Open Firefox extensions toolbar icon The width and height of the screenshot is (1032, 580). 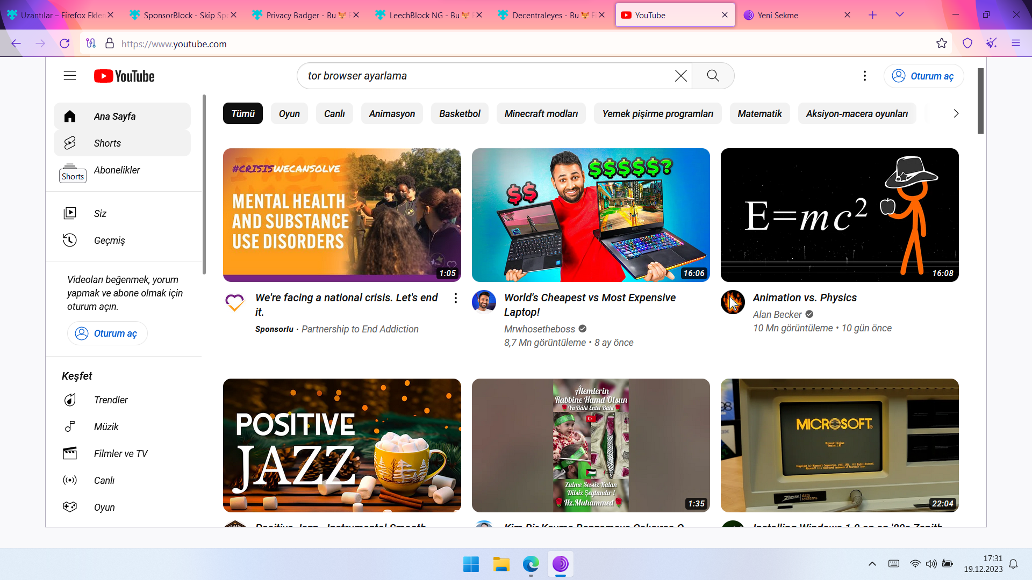991,44
